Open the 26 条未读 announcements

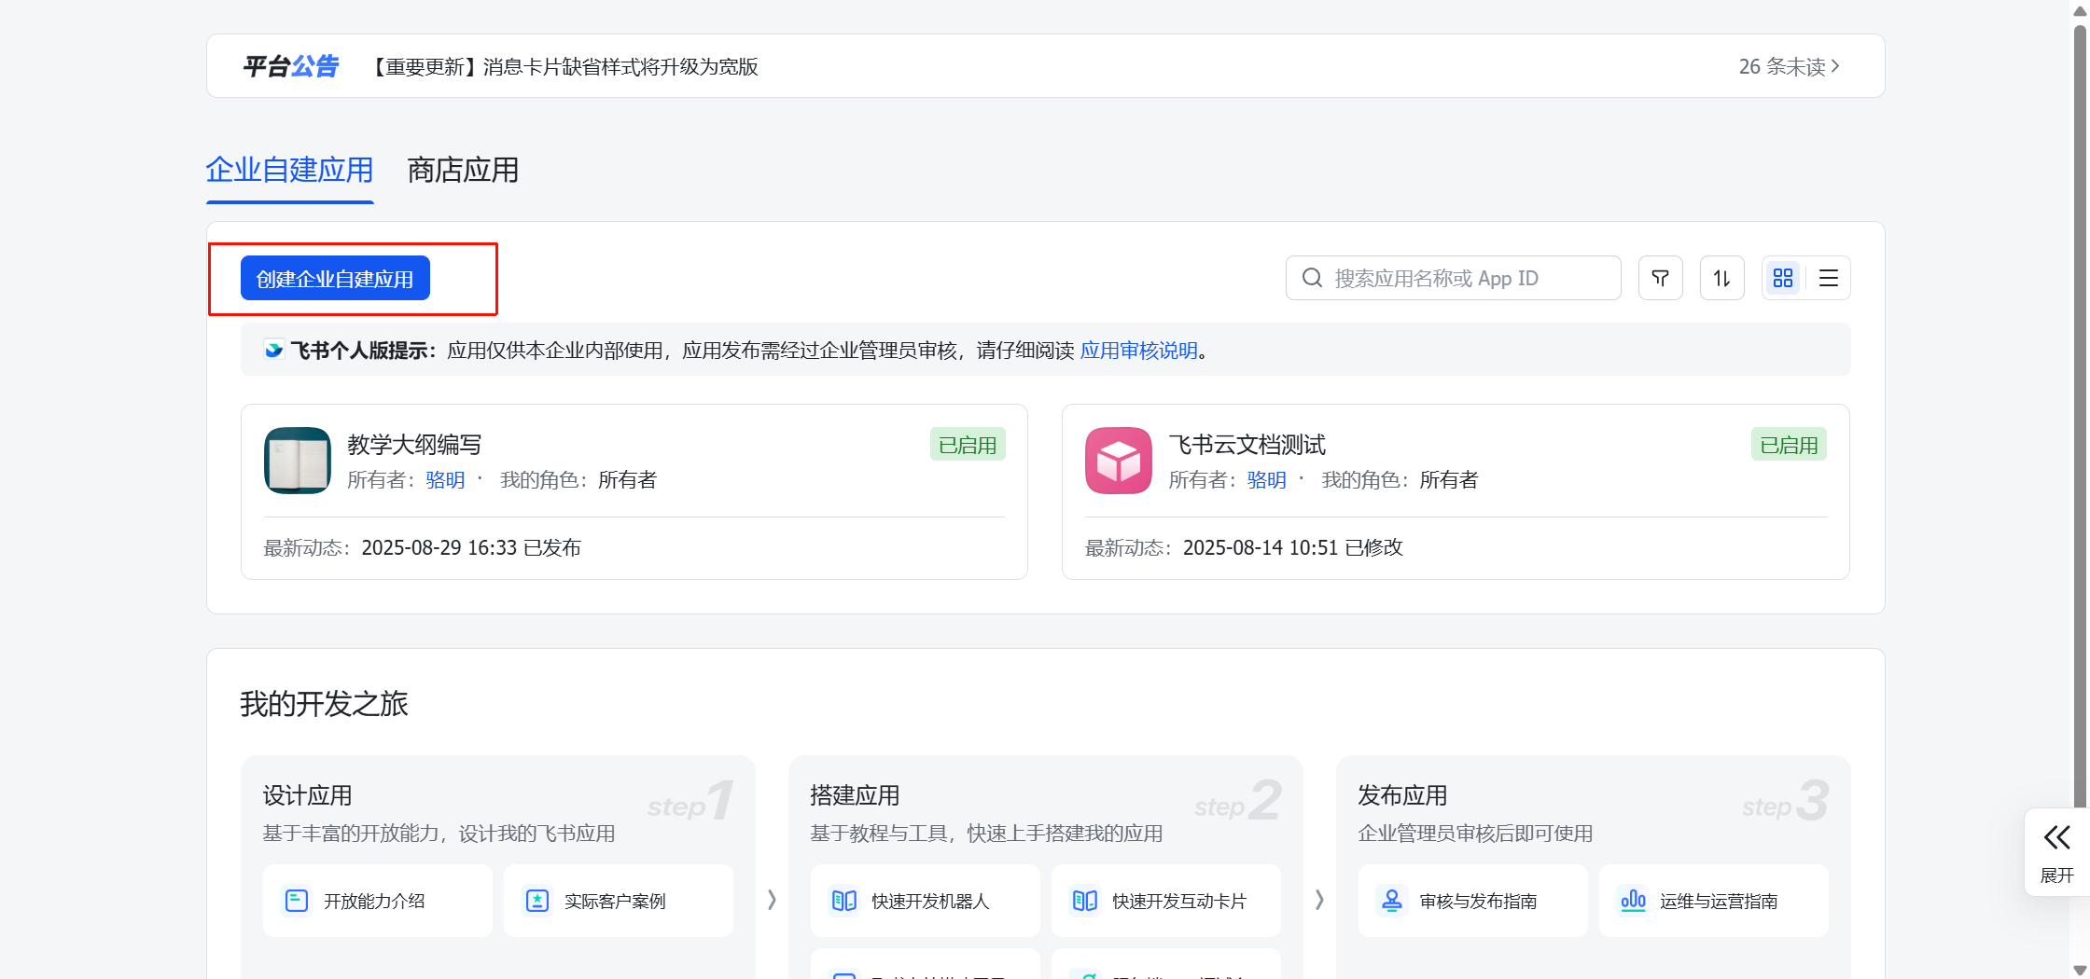tap(1789, 66)
